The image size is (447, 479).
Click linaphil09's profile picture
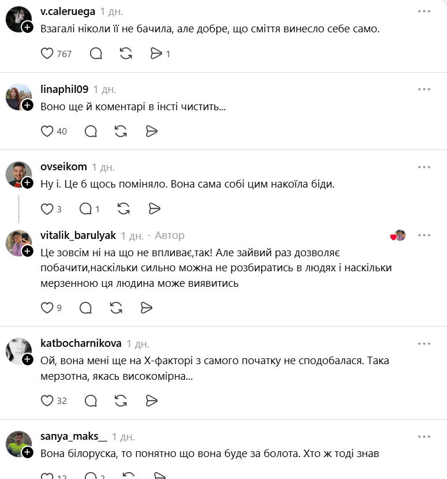coord(18,96)
